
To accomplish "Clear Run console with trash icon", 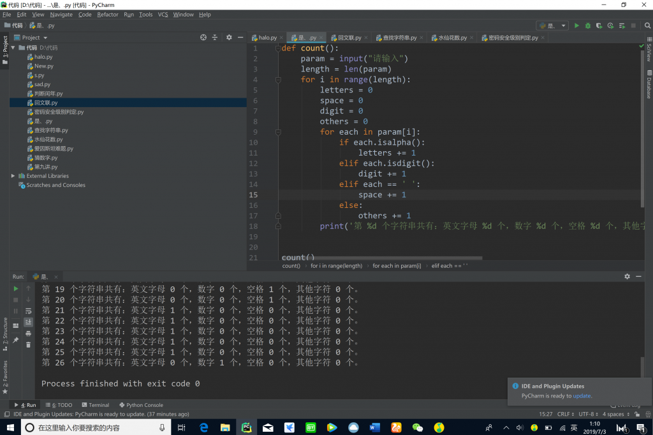I will tap(28, 345).
